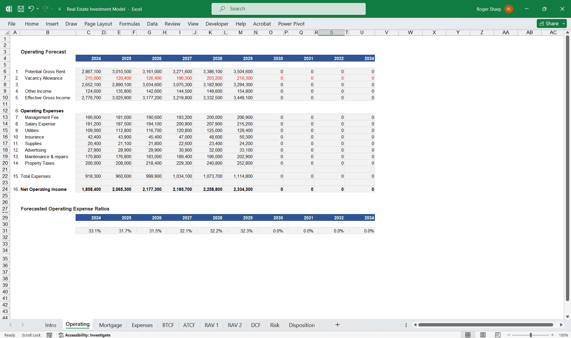Click the sheet tabs scroll-right arrow

(x=23, y=325)
